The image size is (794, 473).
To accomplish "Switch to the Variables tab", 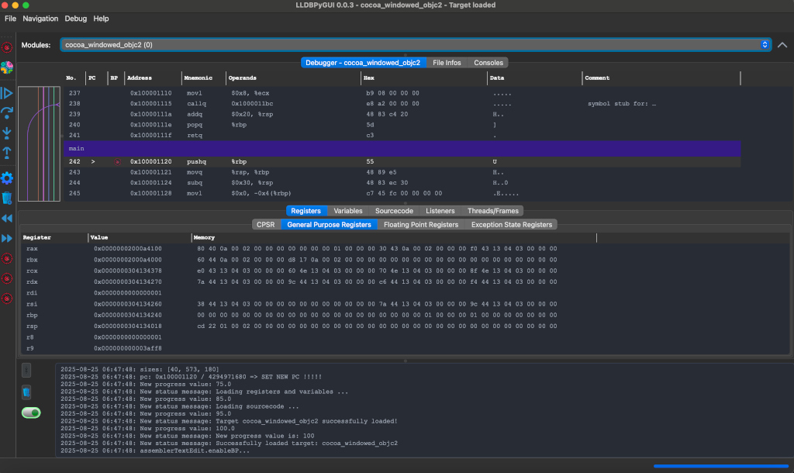I will click(348, 211).
